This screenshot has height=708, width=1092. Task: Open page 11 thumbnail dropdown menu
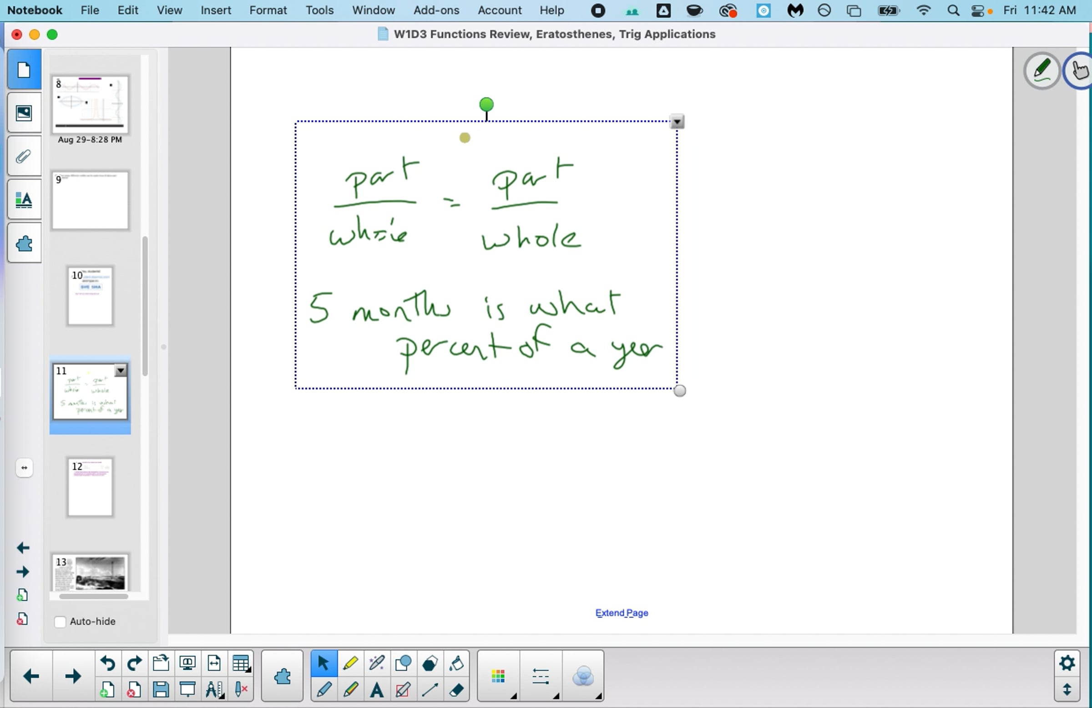coord(121,370)
